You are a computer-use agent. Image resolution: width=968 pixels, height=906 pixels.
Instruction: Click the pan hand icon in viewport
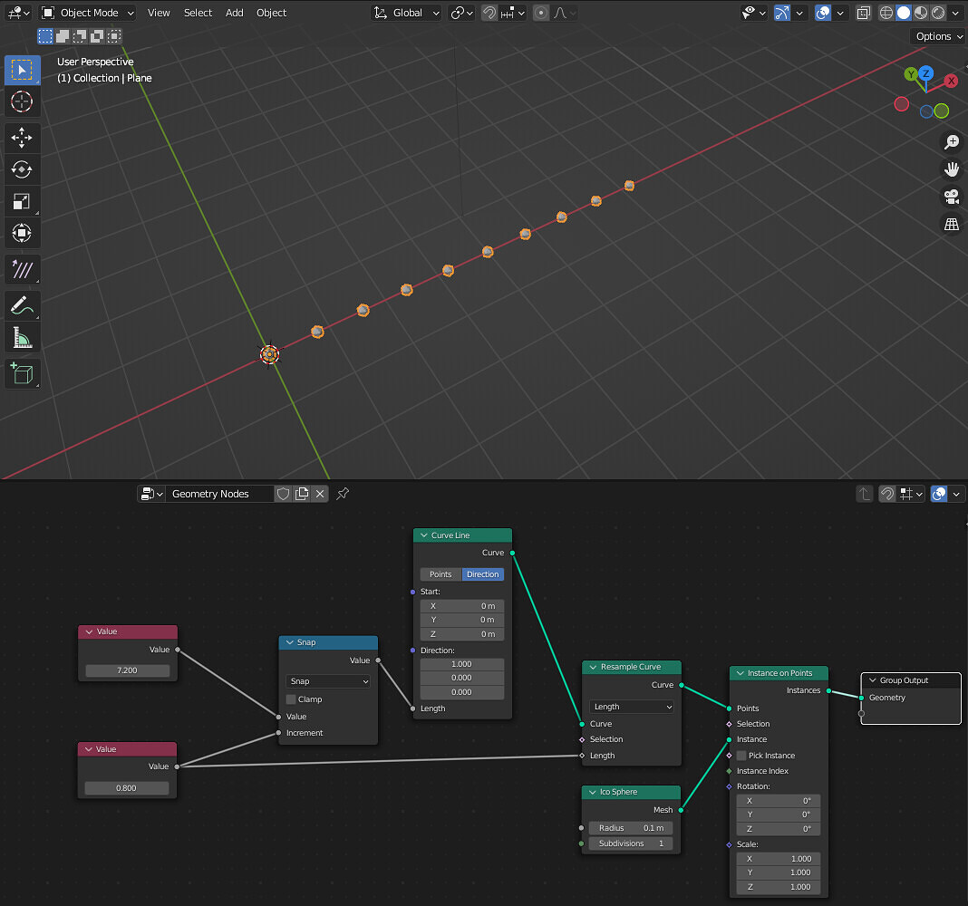click(x=952, y=169)
